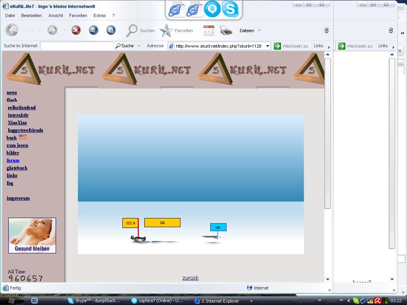407x305 pixels.
Task: Switch to Skype window in taskbar
Action: [95, 301]
